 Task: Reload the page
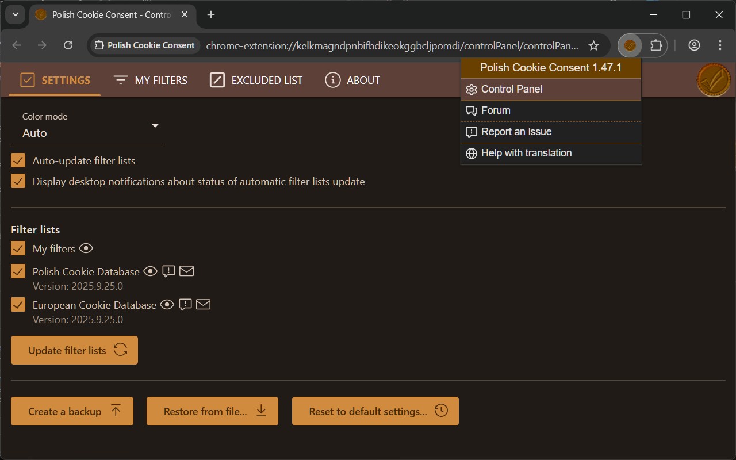[x=68, y=45]
